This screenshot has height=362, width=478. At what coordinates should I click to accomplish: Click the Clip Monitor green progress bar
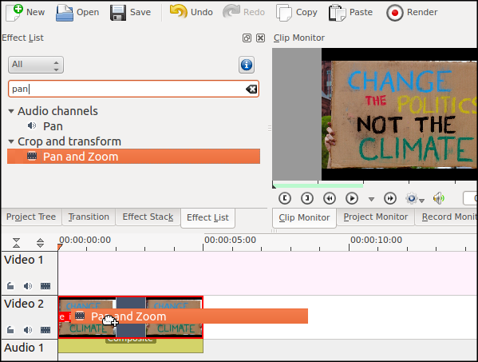(x=318, y=185)
